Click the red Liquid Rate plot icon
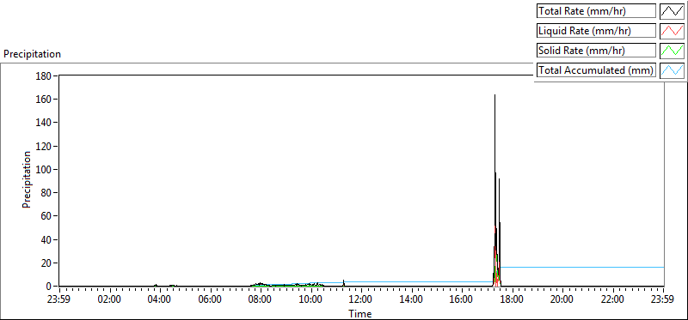This screenshot has width=688, height=320. pos(672,31)
